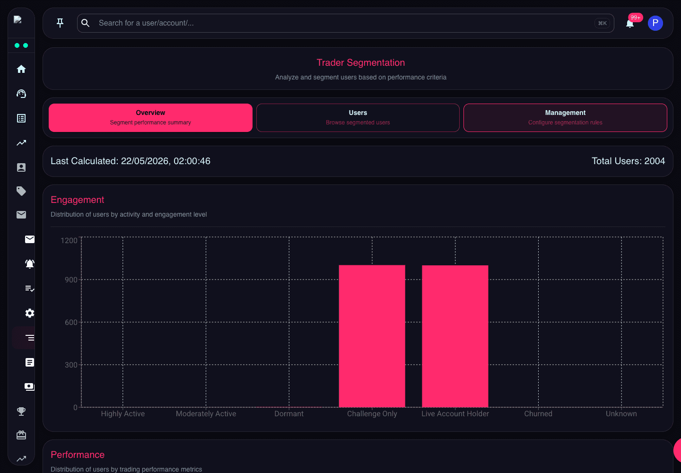Open the price tag sidebar icon
The image size is (681, 473).
(21, 191)
